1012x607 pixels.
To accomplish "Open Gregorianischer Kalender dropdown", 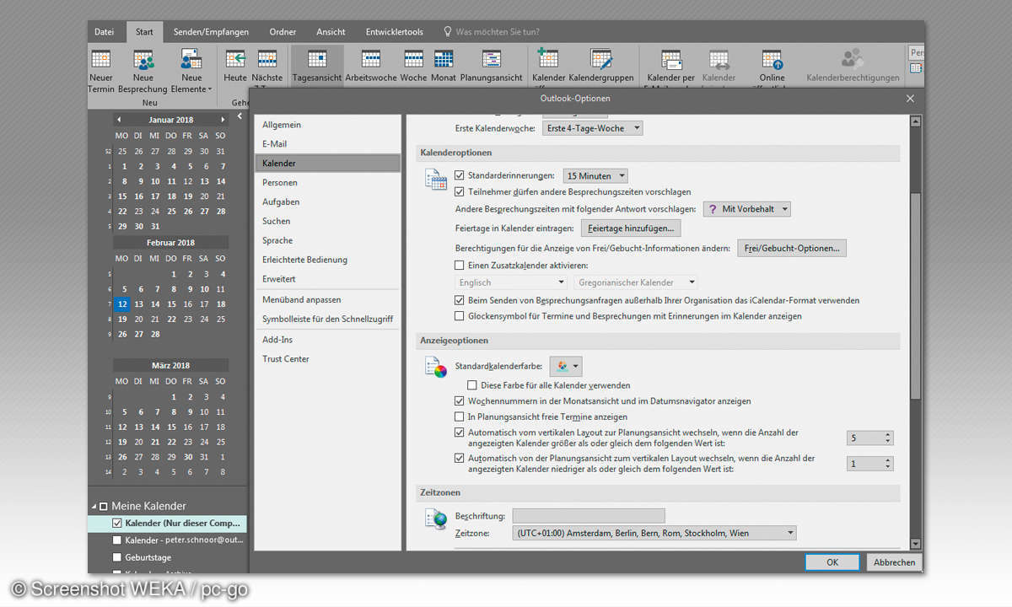I will [x=636, y=282].
